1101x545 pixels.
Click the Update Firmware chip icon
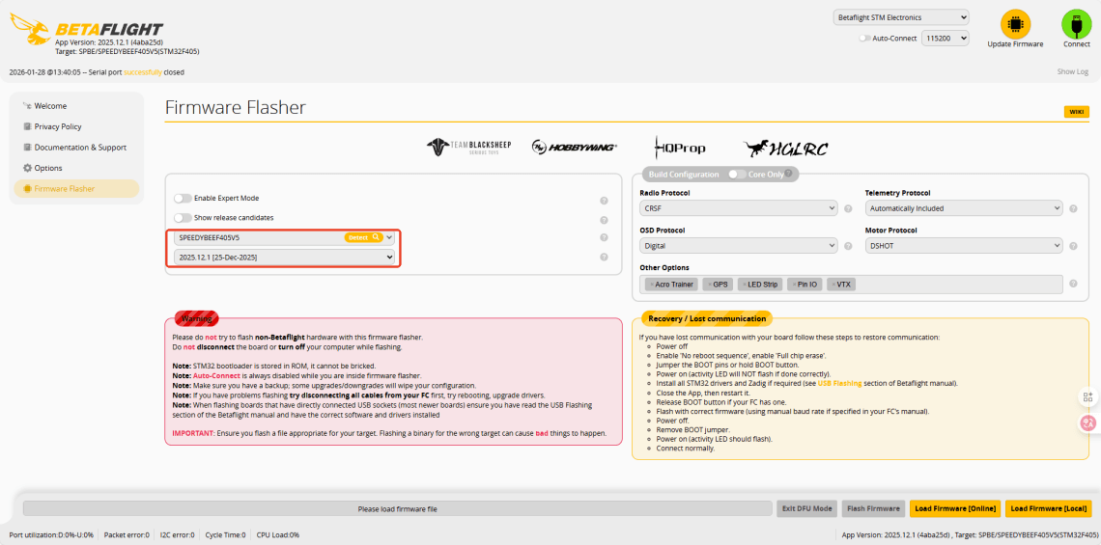(1015, 24)
